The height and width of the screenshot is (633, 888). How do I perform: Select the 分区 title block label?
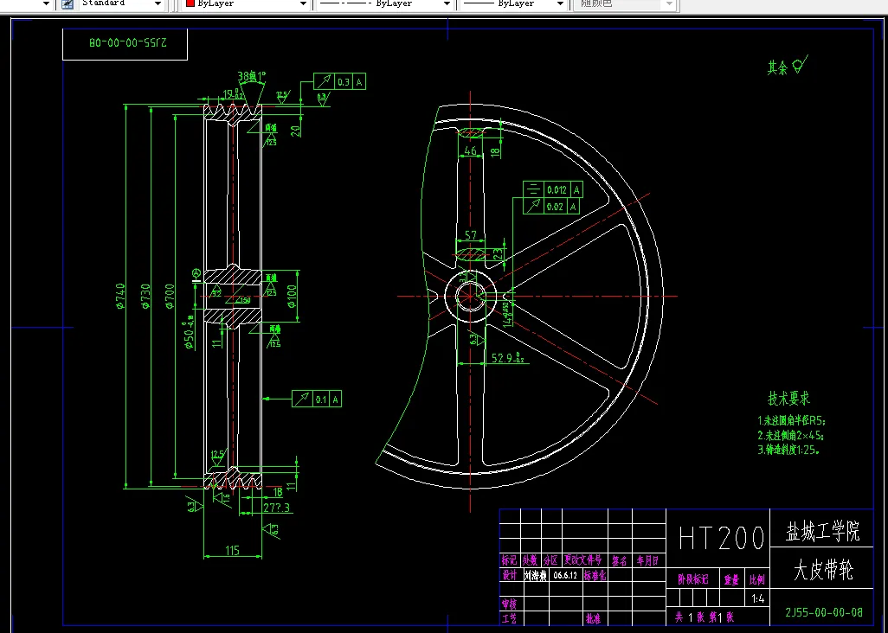pyautogui.click(x=551, y=560)
